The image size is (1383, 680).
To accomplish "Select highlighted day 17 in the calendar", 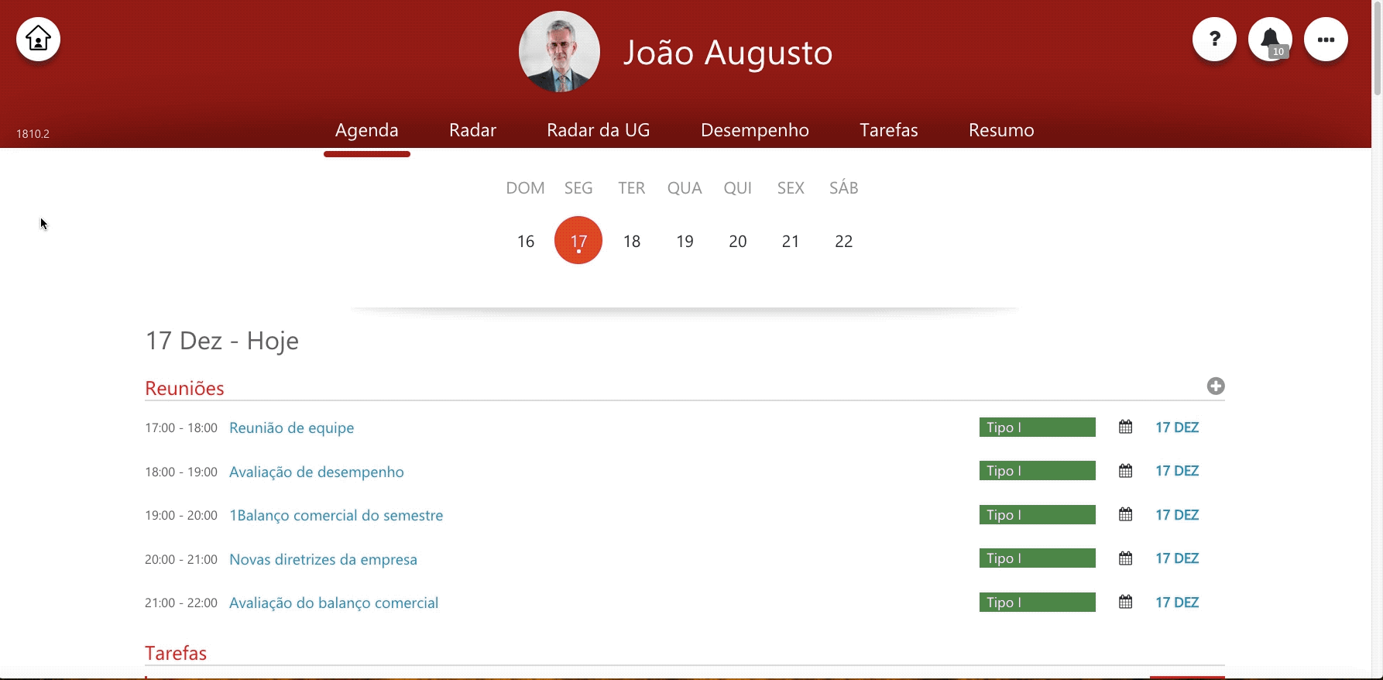I will click(578, 240).
